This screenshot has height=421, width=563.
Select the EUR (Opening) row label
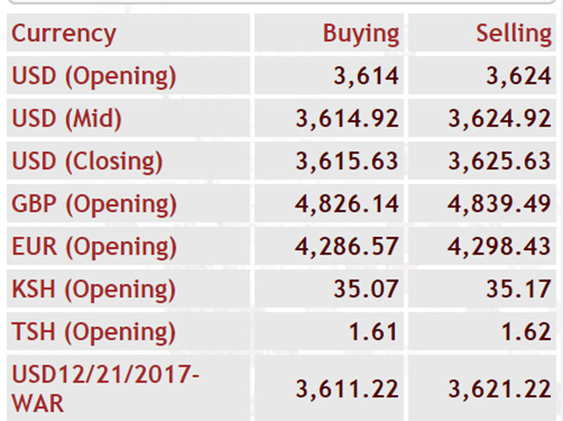[x=94, y=247]
